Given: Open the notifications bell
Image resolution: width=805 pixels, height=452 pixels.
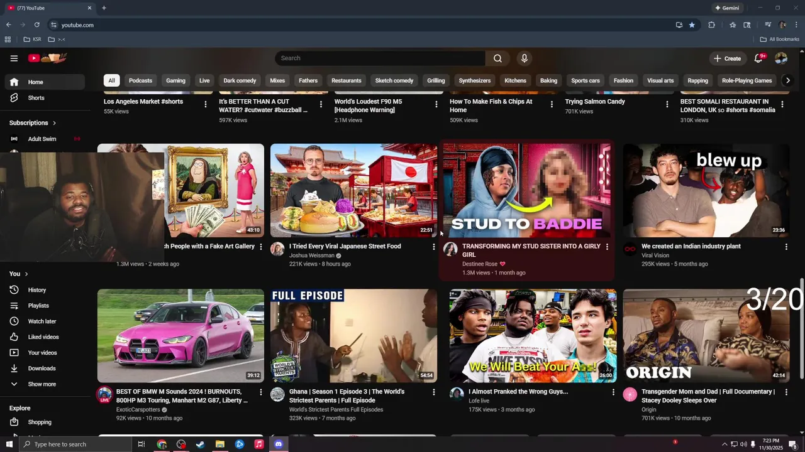Looking at the screenshot, I should coord(758,58).
